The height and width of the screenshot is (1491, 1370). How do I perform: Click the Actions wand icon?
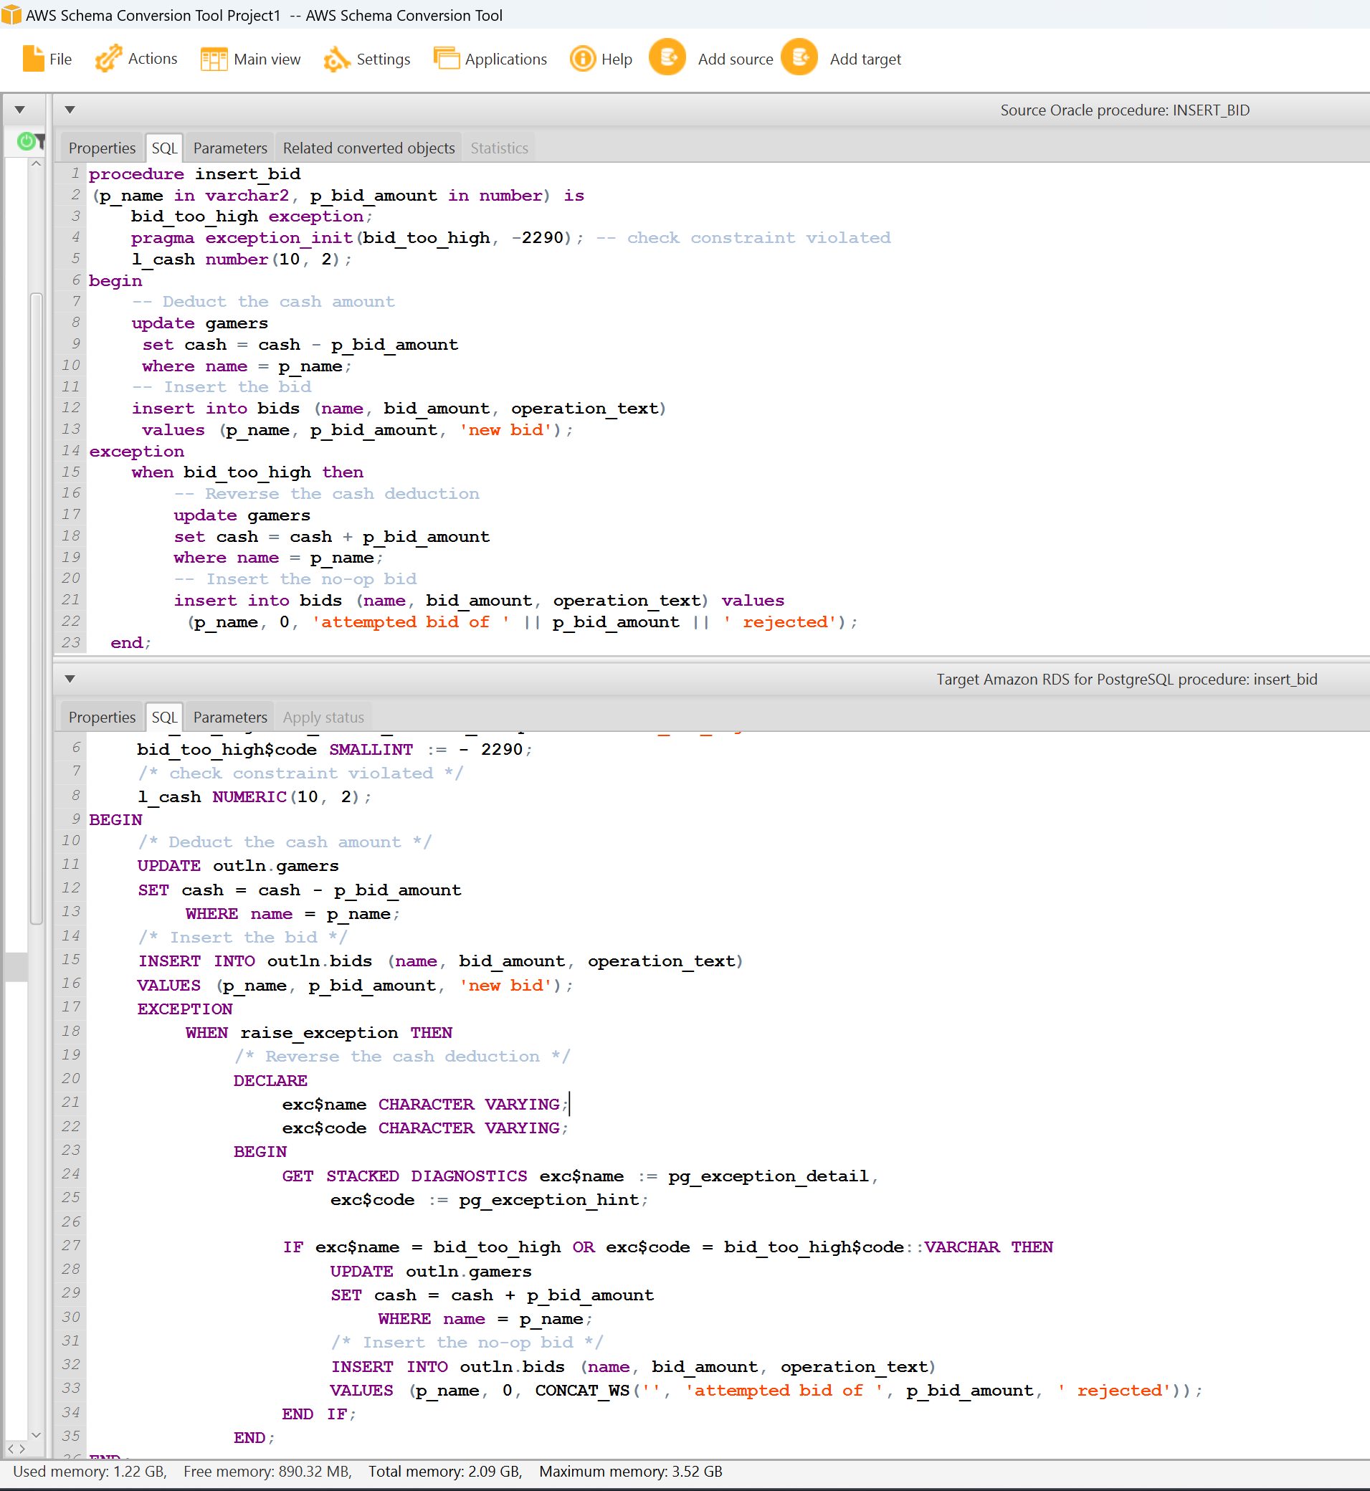tap(108, 59)
